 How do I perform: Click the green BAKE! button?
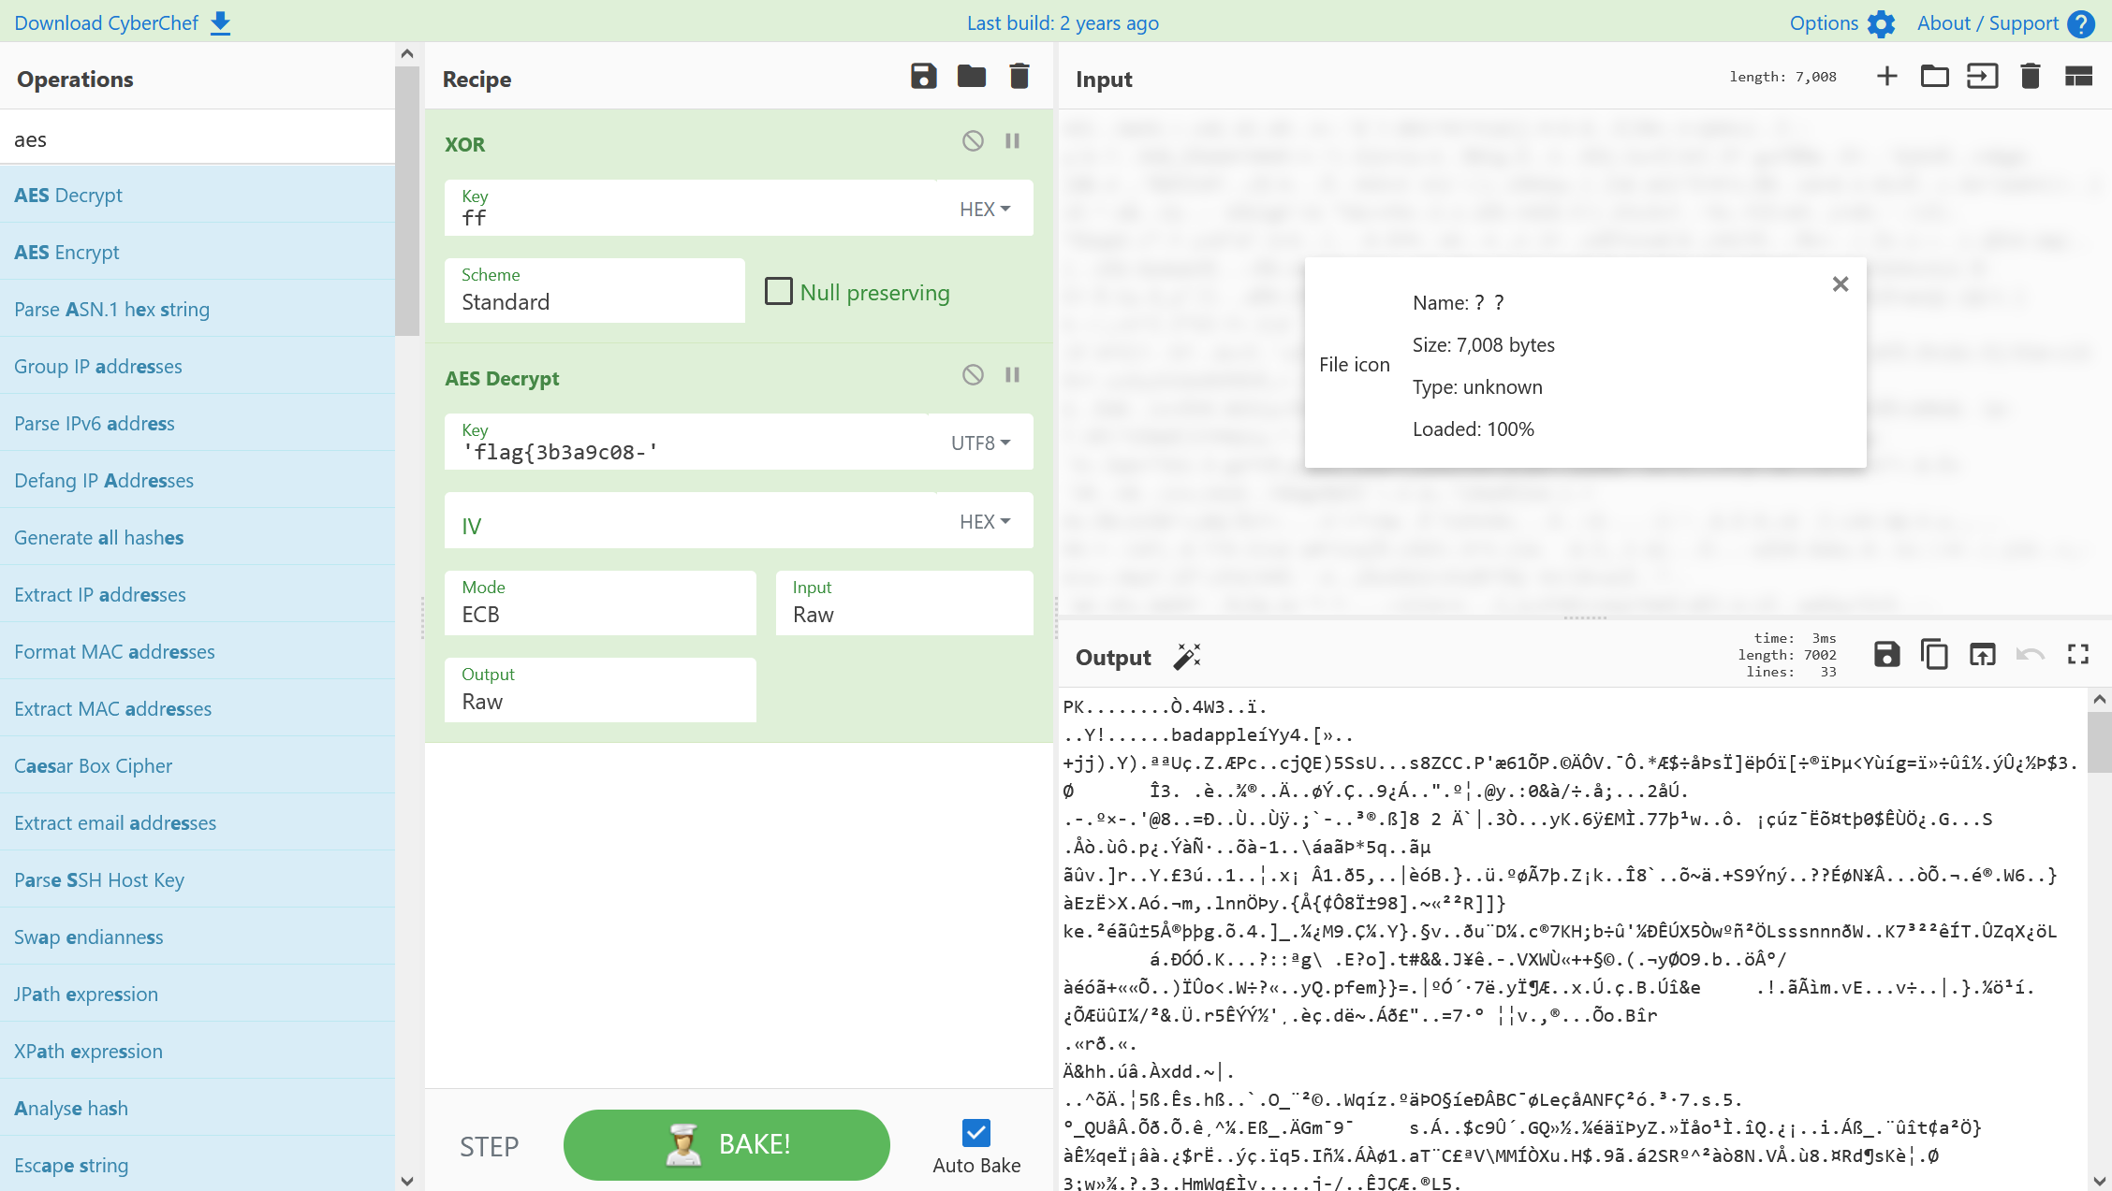point(726,1144)
